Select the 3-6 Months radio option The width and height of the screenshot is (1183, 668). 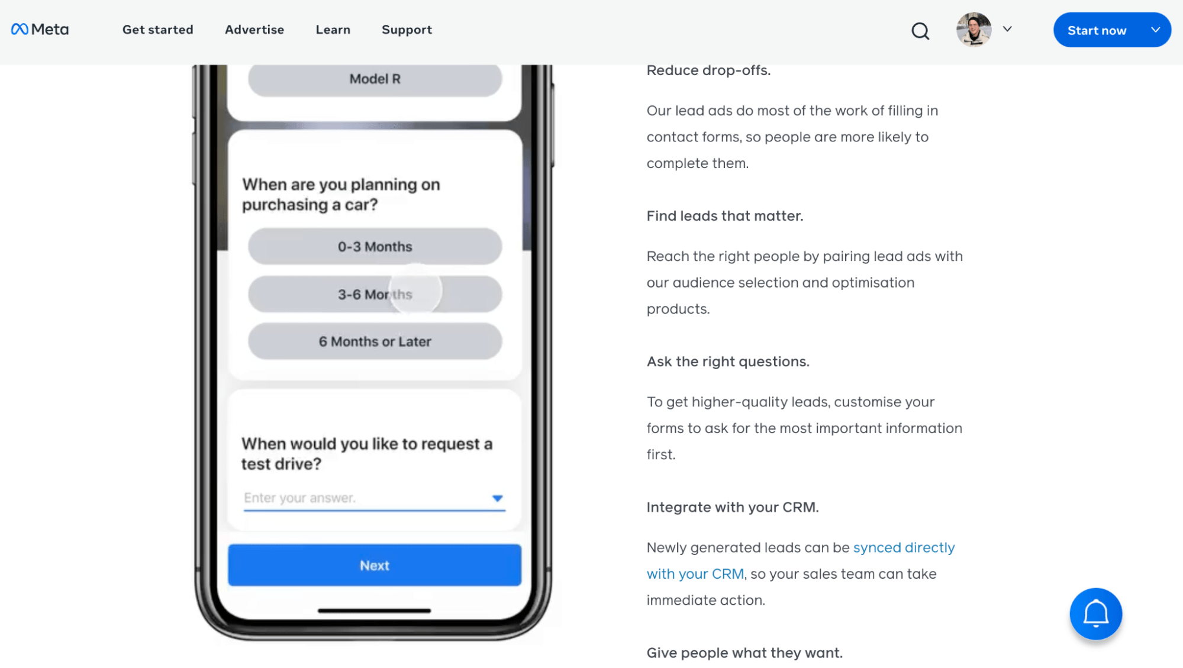pos(375,293)
